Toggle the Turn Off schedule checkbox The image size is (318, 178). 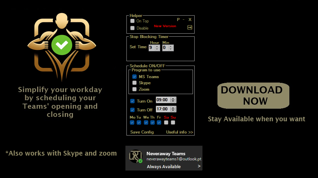[x=133, y=110]
